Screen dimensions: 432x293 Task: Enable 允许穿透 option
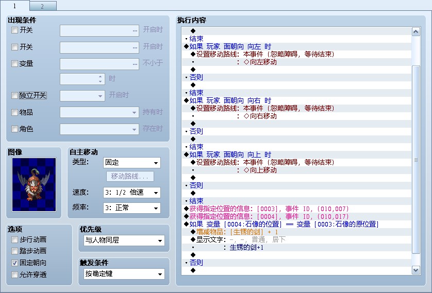point(14,274)
